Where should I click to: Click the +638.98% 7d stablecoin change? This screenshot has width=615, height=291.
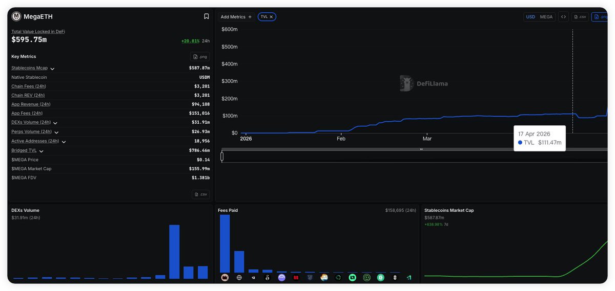tap(434, 225)
